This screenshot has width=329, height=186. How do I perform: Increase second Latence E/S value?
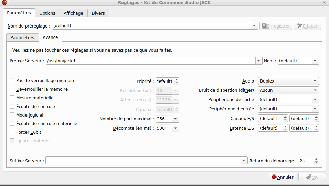pyautogui.click(x=316, y=127)
